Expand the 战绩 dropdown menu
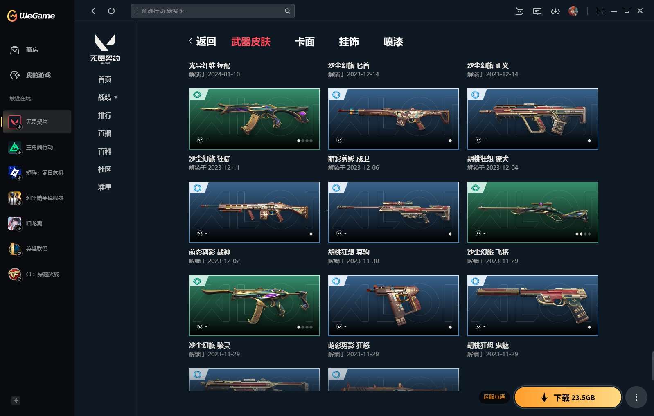The height and width of the screenshot is (416, 654). coord(108,97)
